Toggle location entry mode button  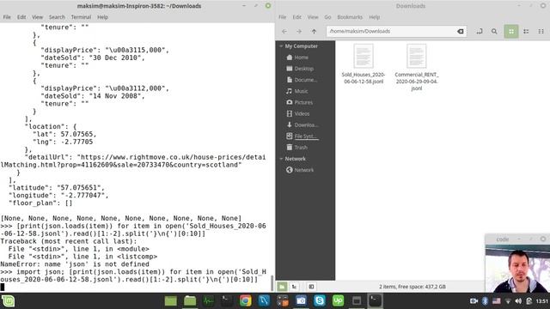(x=480, y=31)
